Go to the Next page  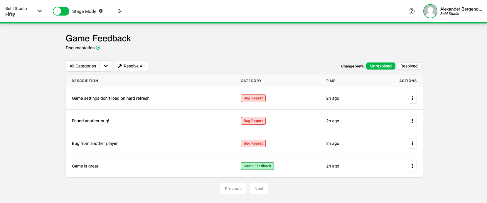[x=259, y=189]
